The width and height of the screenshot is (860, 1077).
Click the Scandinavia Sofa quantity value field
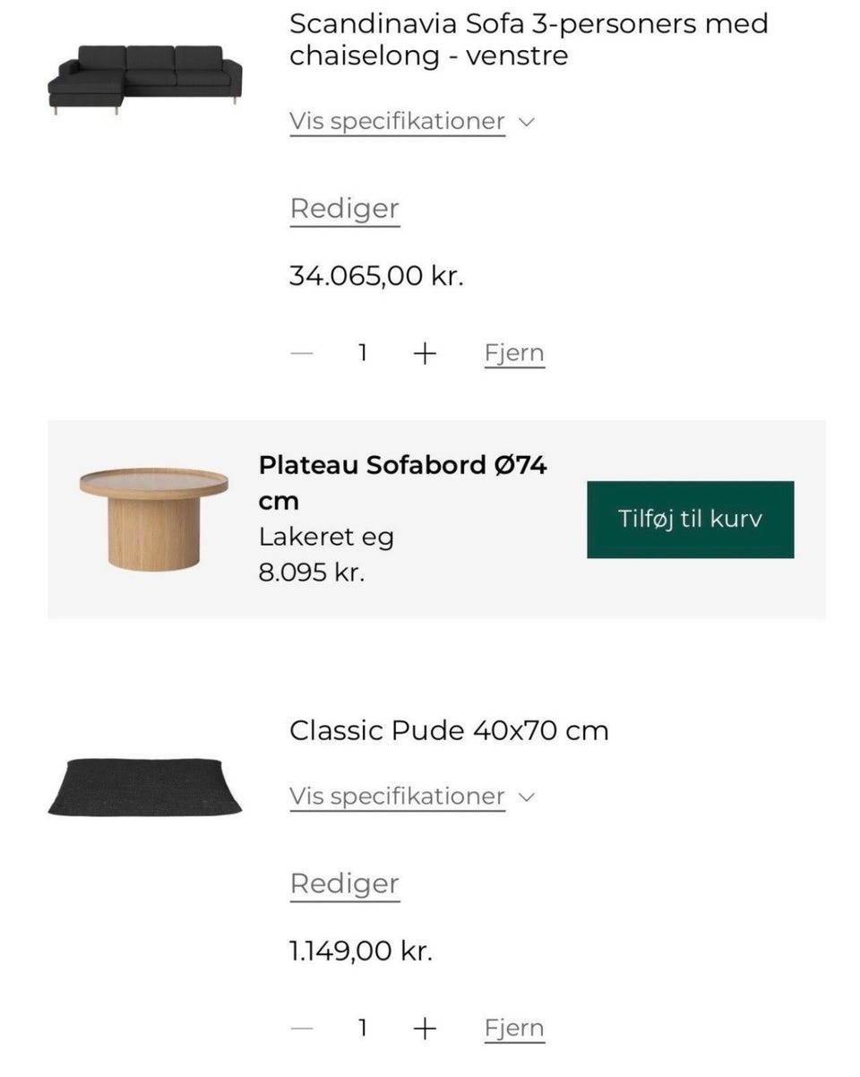click(x=363, y=354)
